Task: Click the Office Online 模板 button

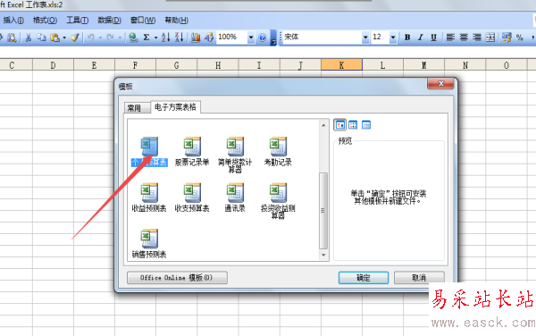Action: coord(177,278)
